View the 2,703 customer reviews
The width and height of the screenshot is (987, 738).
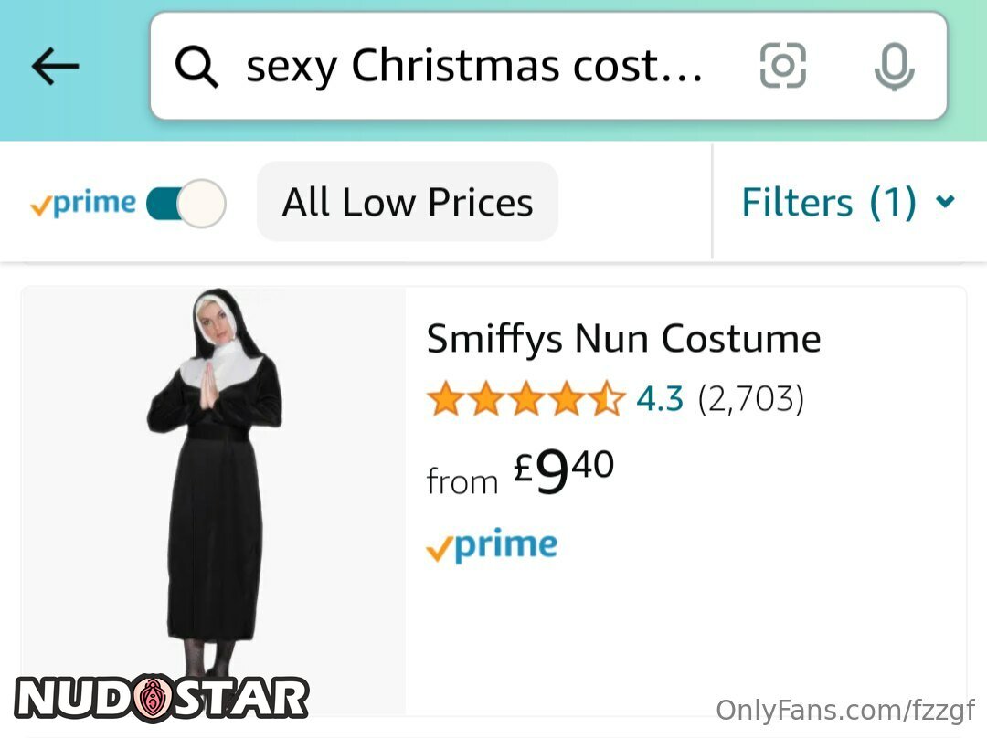750,400
